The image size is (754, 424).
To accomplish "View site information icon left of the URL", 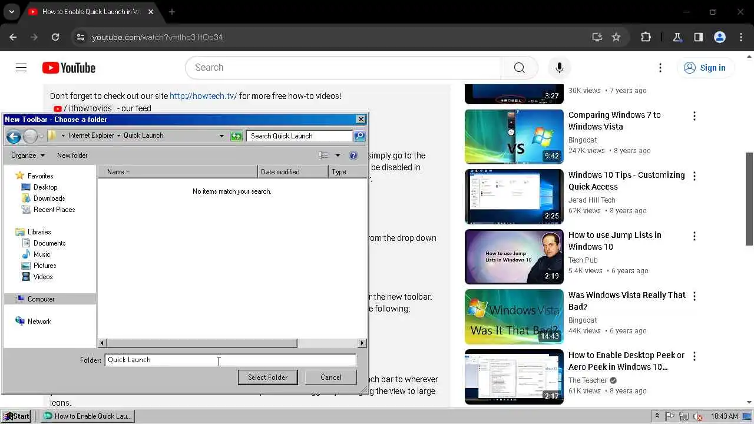I will (x=81, y=37).
